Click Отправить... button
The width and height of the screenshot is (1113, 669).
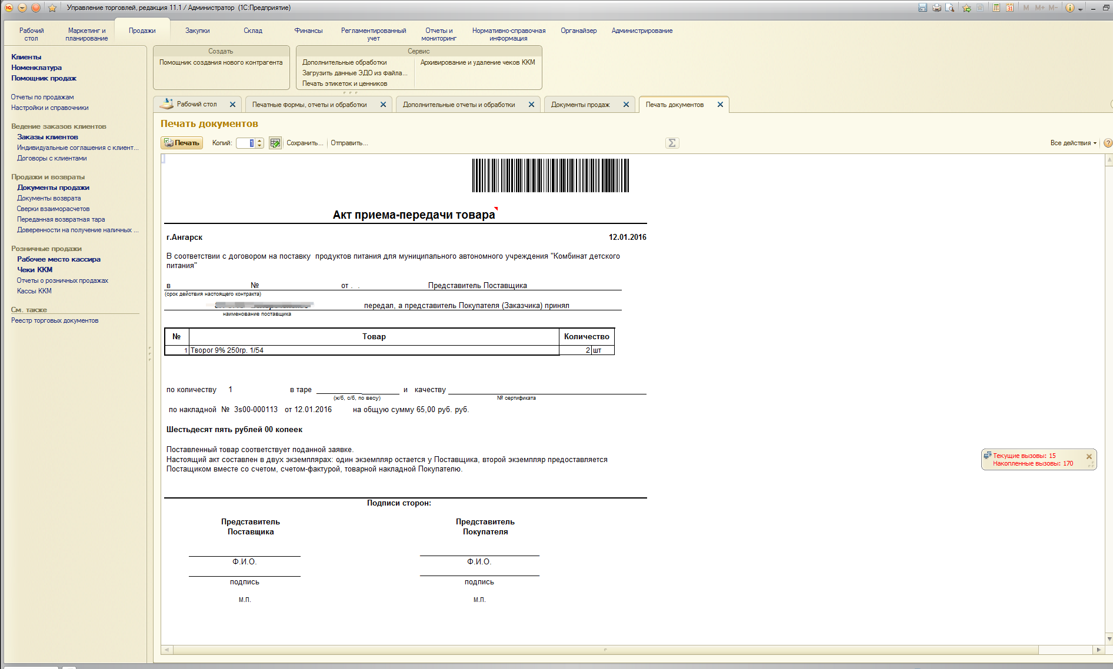click(349, 143)
